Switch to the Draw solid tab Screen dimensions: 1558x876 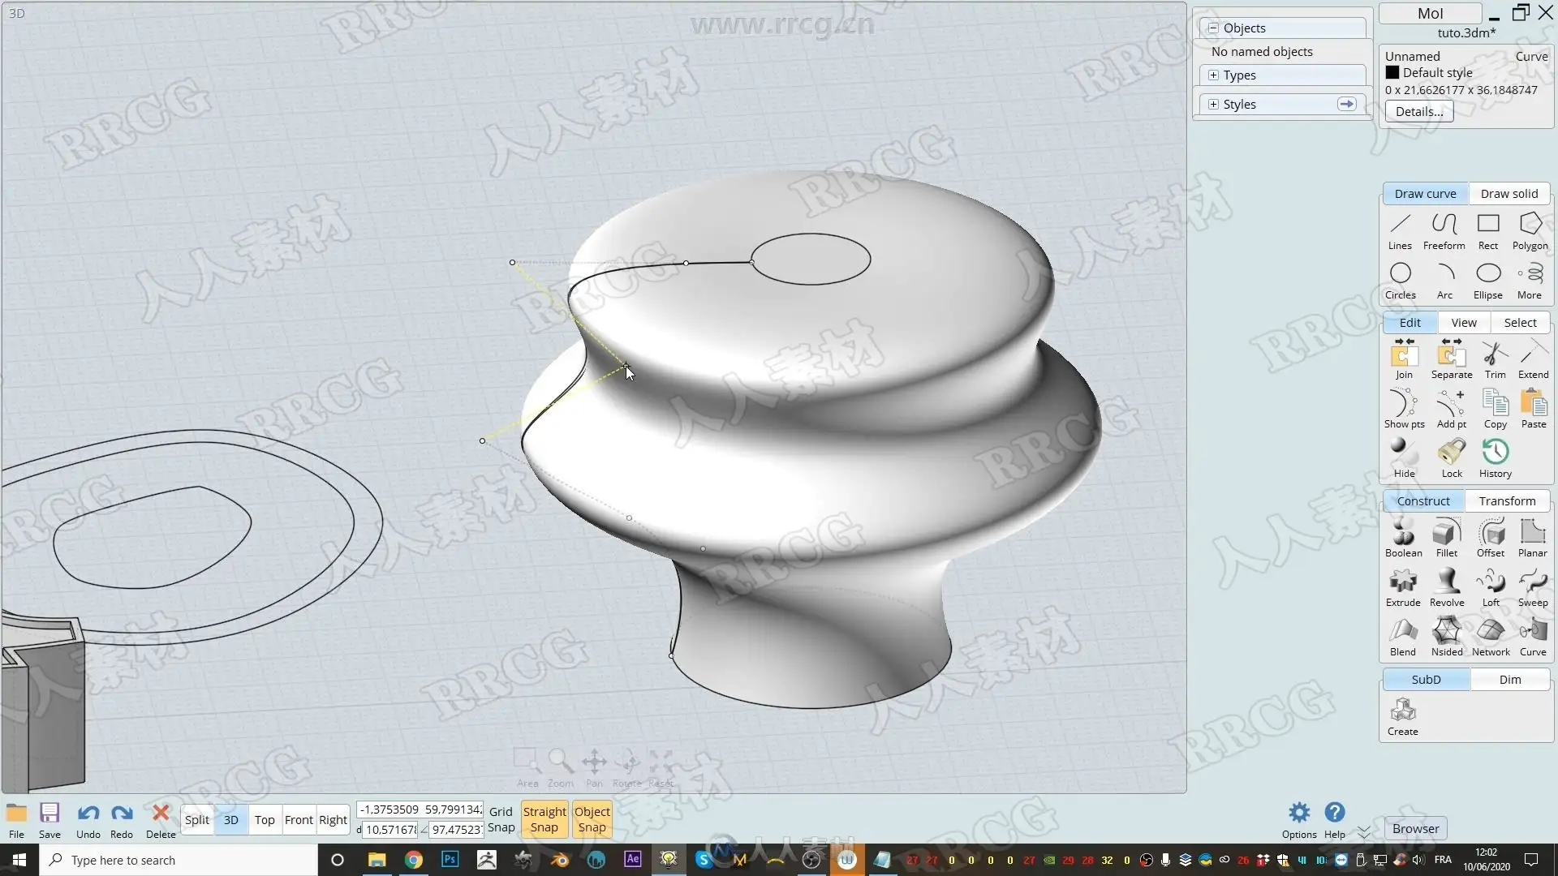tap(1509, 194)
